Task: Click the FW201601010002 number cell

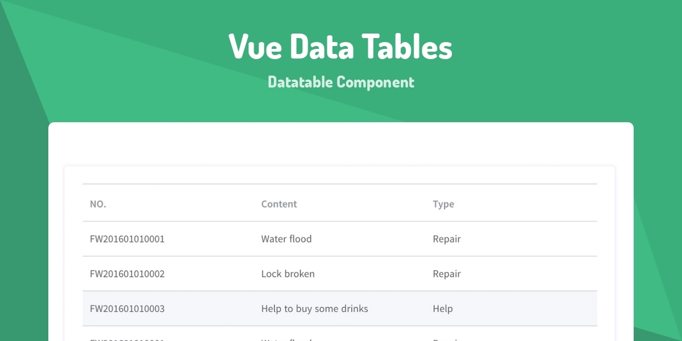Action: pyautogui.click(x=128, y=273)
